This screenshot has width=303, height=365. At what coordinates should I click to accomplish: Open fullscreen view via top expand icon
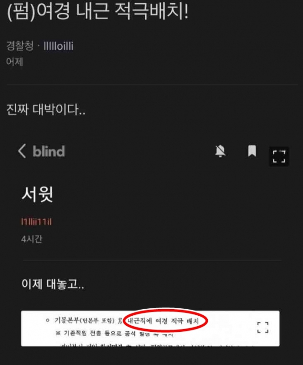(x=279, y=156)
